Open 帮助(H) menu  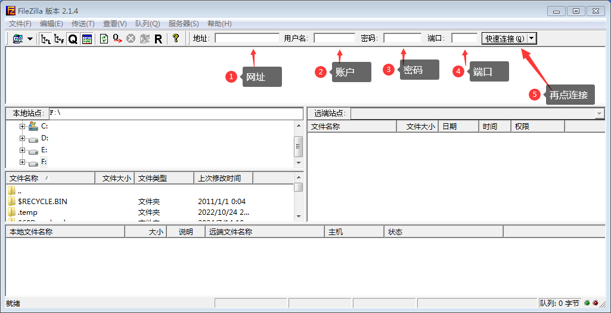click(x=219, y=24)
